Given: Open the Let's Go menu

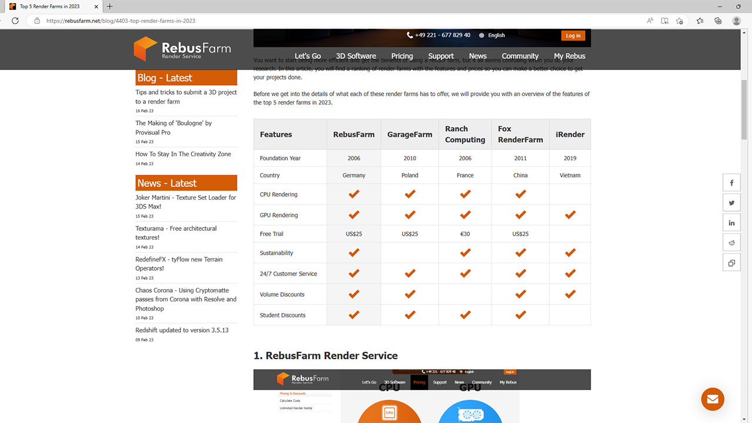Looking at the screenshot, I should 307,56.
